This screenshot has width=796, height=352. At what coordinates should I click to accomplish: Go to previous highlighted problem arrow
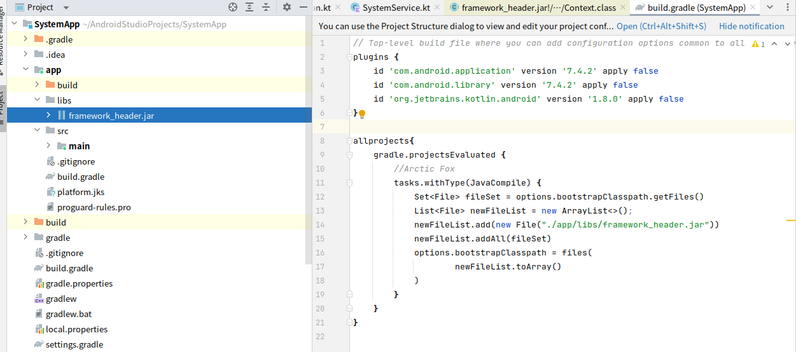coord(774,44)
